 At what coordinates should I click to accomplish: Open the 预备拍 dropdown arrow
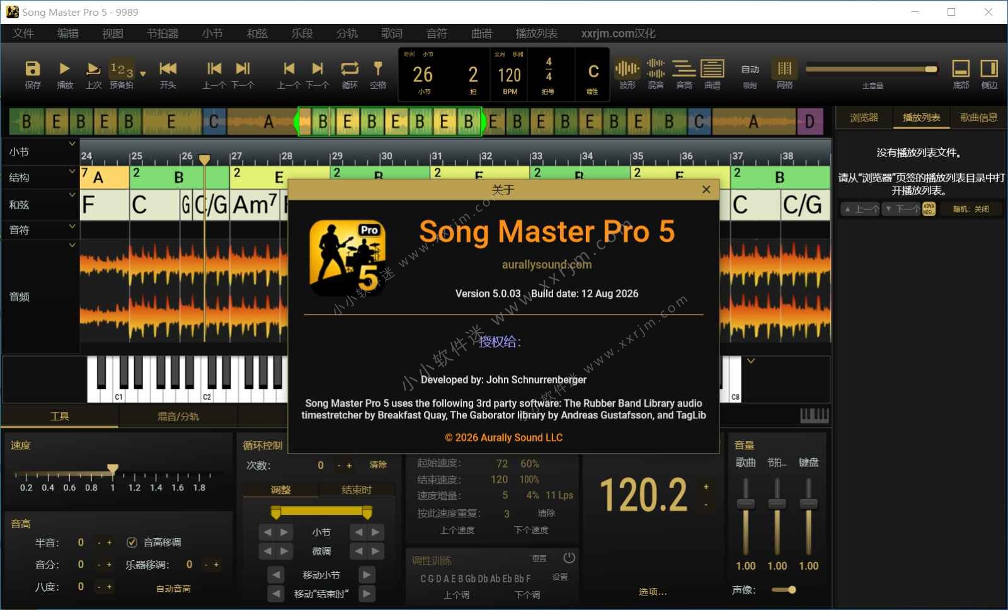pyautogui.click(x=143, y=74)
